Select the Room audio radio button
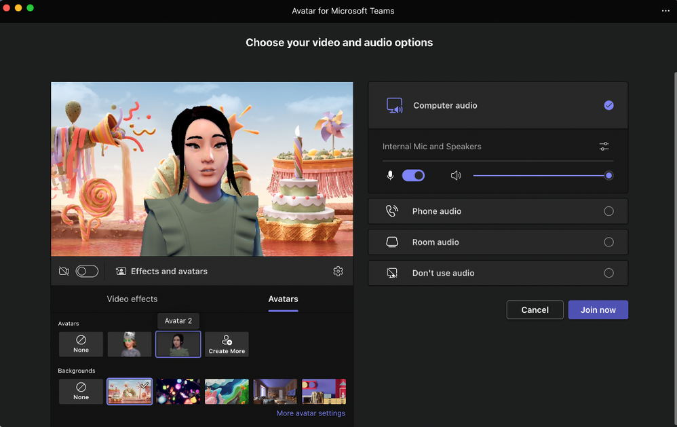 [608, 242]
